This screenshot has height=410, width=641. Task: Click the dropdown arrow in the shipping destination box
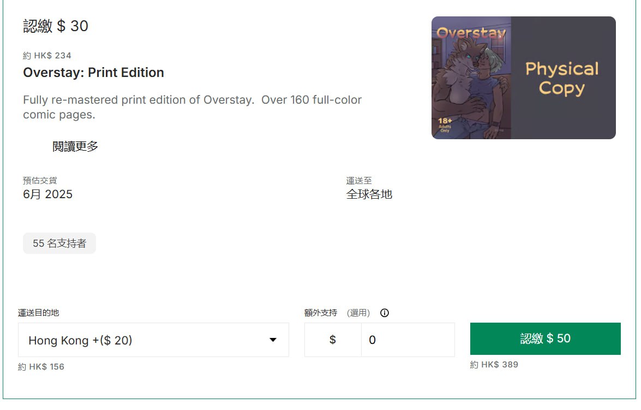tap(273, 340)
